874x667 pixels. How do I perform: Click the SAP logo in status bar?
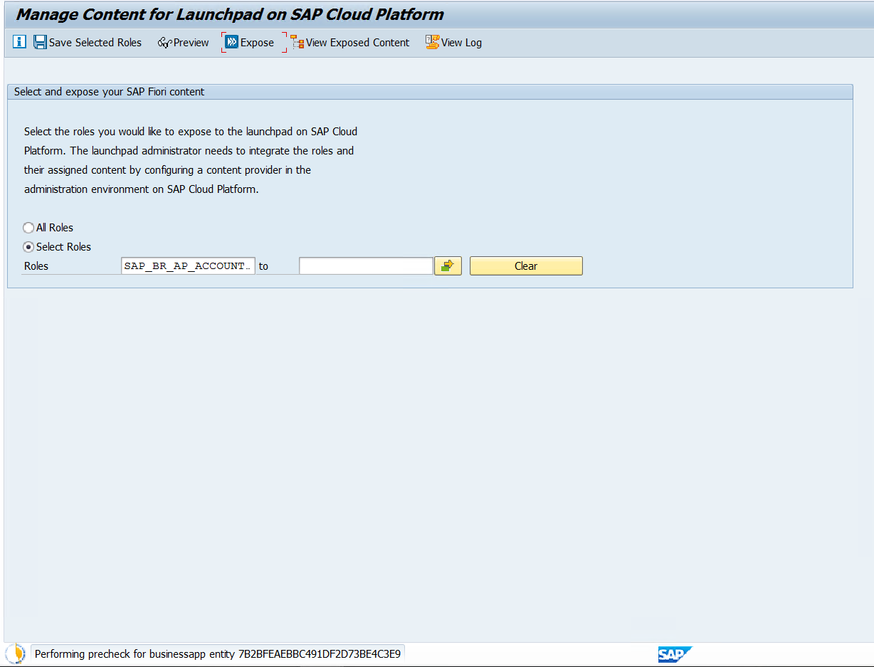click(x=673, y=654)
